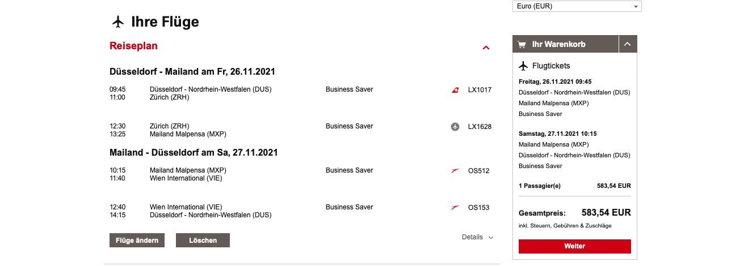Click the Austrian airline logo for OS153
Viewport: 744px width, 266px height.
point(455,208)
